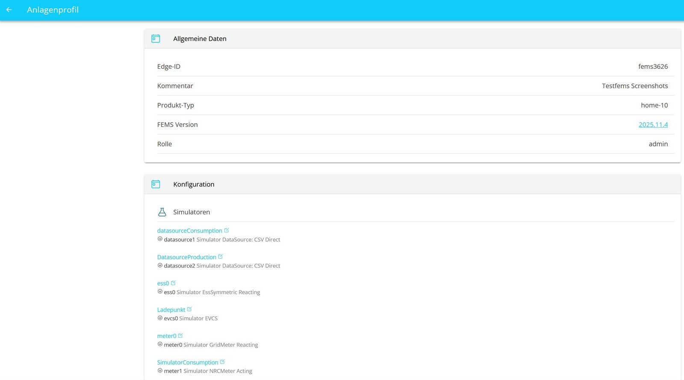Open edit icon beside SimulatorConsumption
Viewport: 684px width, 380px height.
(222, 362)
